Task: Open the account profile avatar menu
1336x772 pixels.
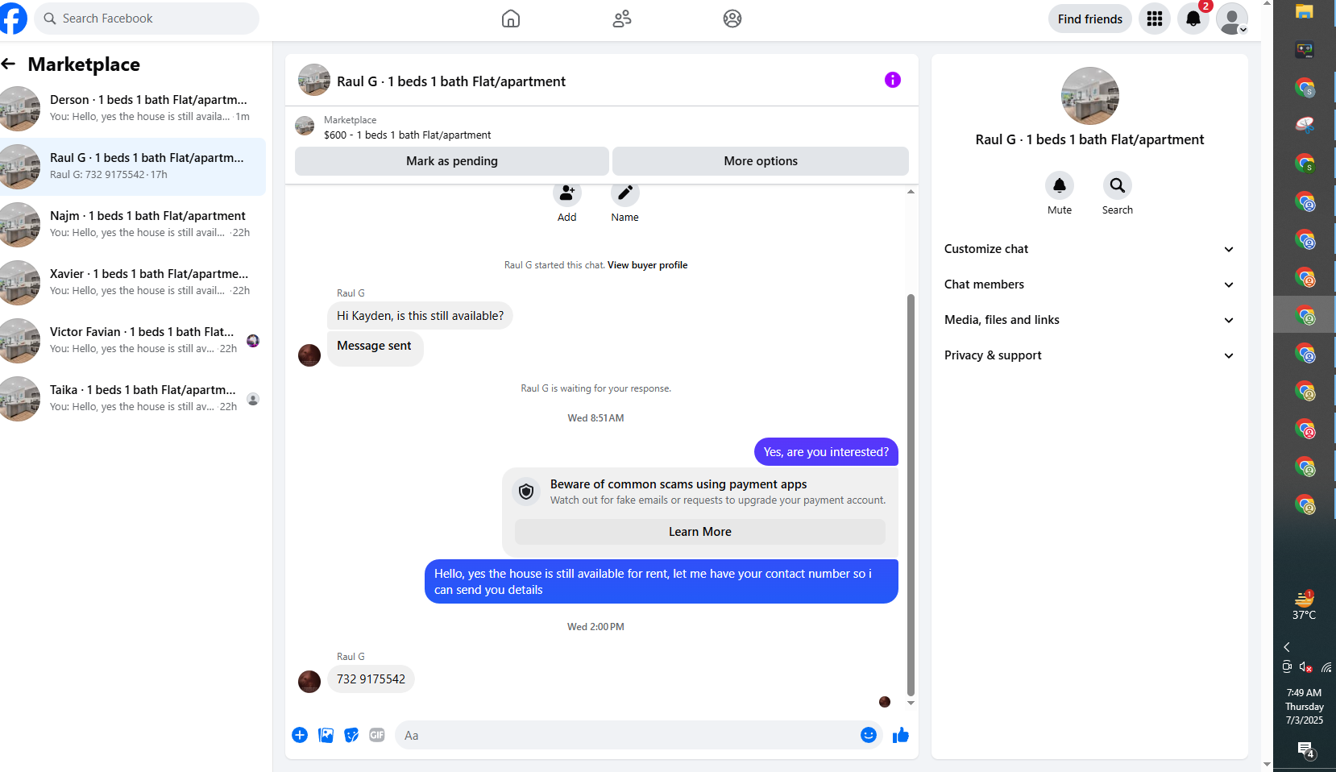Action: point(1232,19)
